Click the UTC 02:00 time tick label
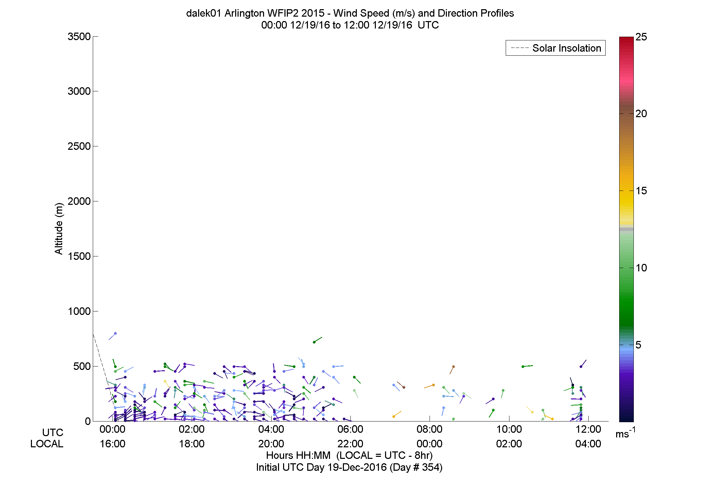The height and width of the screenshot is (484, 713). pos(192,429)
